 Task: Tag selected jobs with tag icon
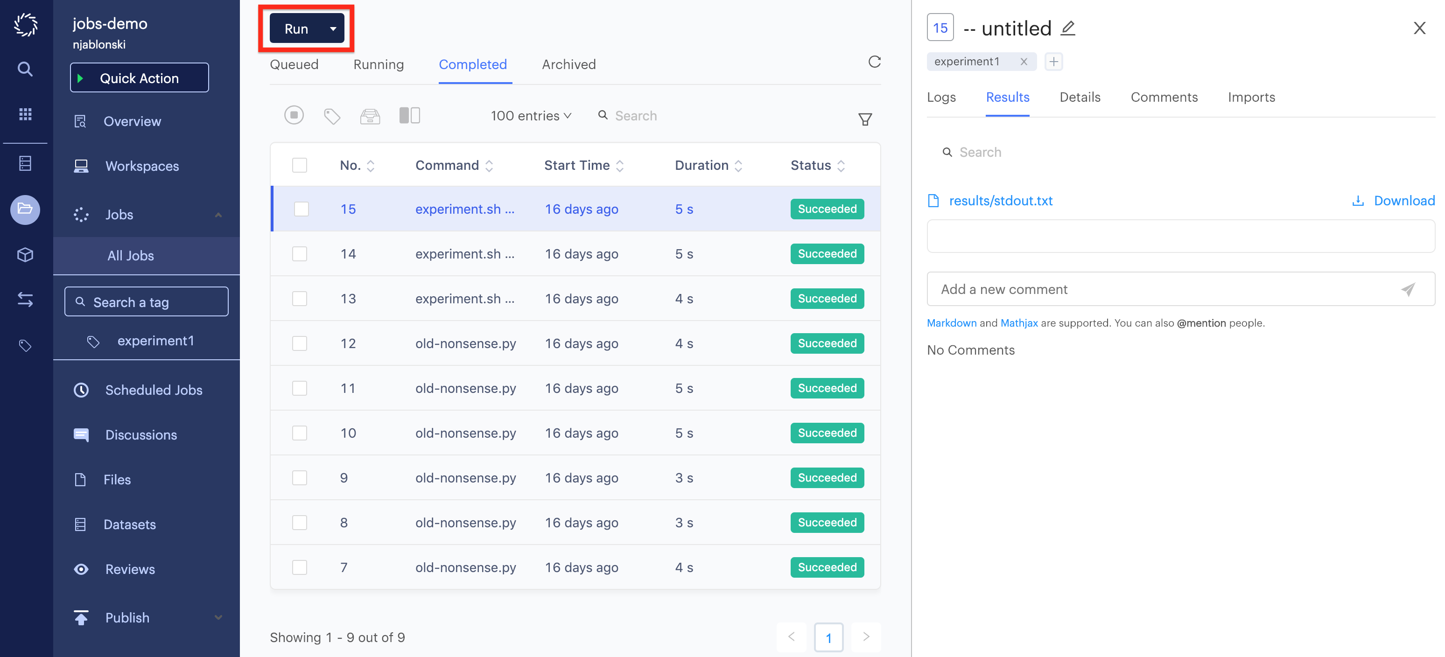(332, 116)
